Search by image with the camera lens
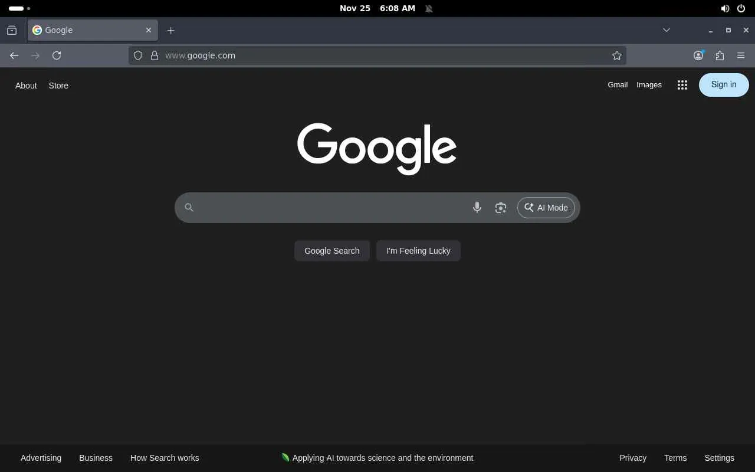The width and height of the screenshot is (755, 472). (x=501, y=208)
